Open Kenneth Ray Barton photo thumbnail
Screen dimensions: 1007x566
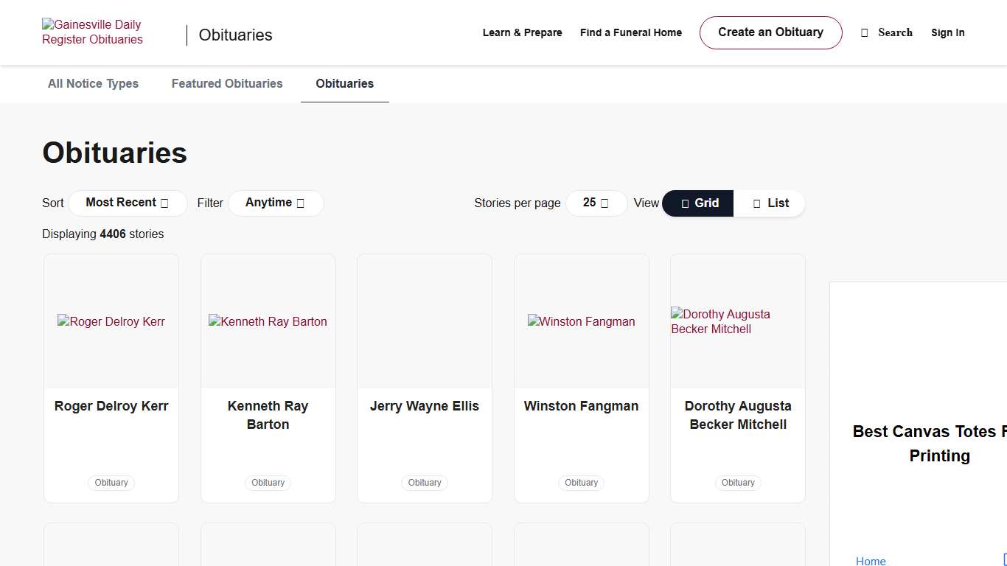pos(268,321)
